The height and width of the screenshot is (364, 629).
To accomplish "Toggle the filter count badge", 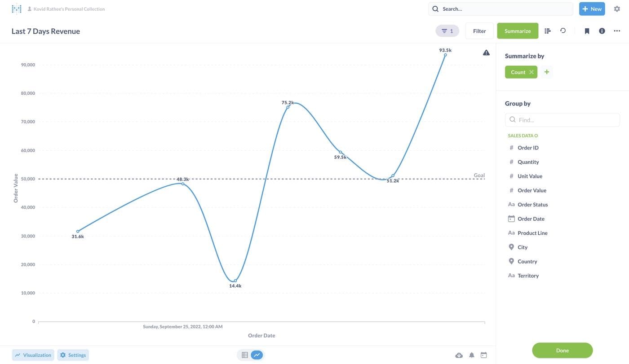I will [447, 31].
